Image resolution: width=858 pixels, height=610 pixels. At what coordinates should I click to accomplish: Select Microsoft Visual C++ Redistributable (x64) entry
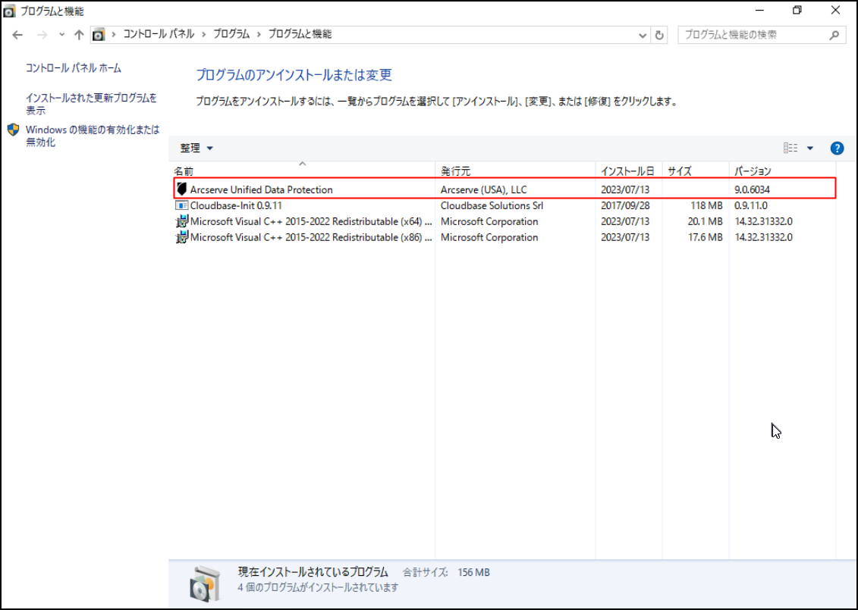tap(504, 221)
